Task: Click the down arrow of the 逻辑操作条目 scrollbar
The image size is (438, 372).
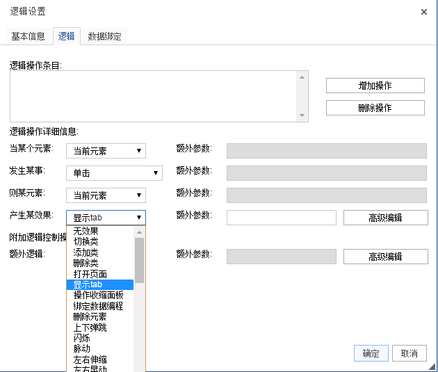Action: click(302, 115)
